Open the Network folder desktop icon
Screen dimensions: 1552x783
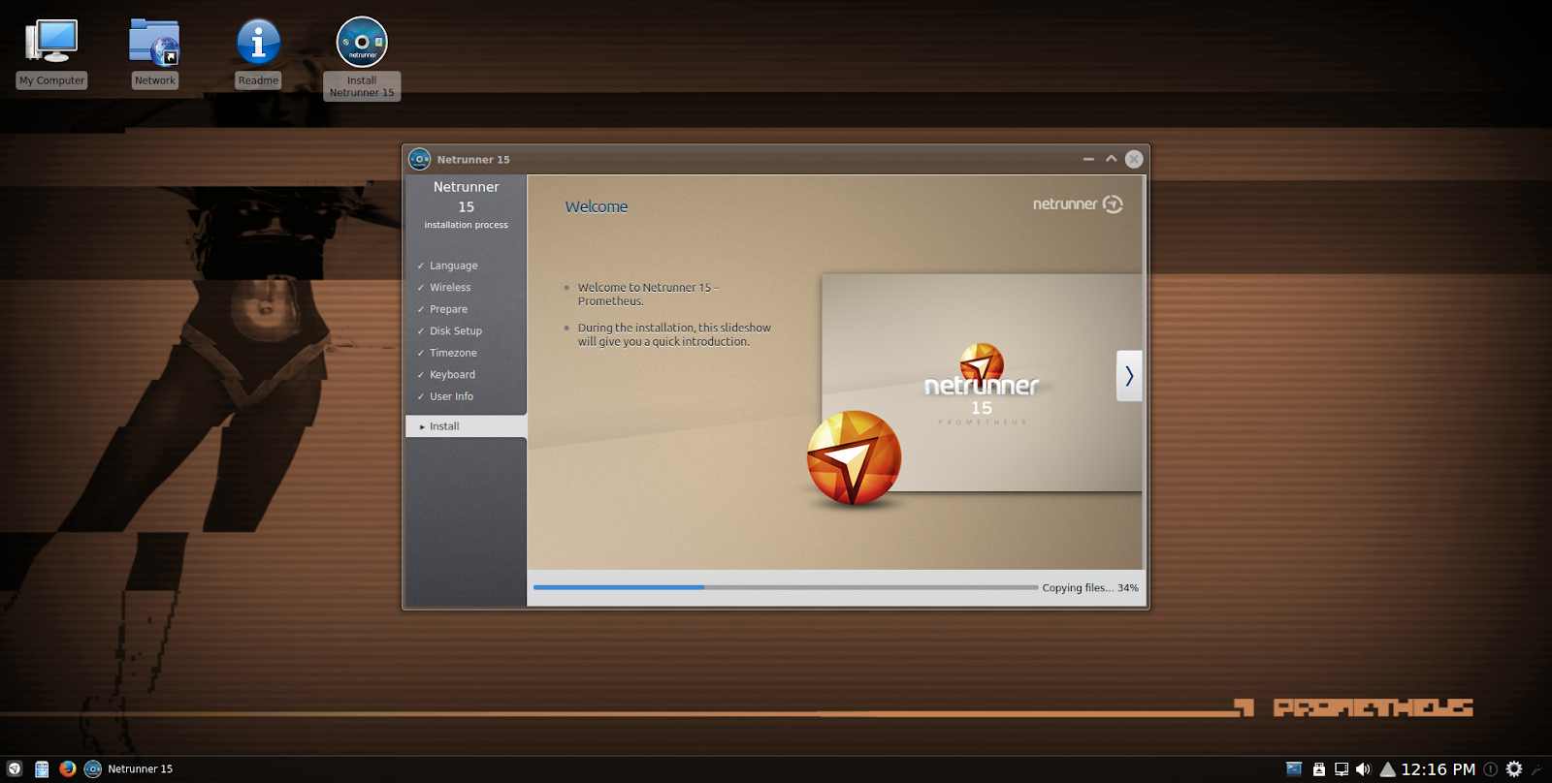point(155,54)
